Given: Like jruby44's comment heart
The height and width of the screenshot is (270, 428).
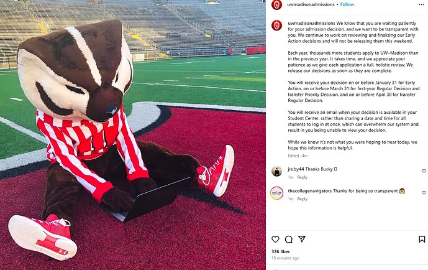Looking at the screenshot, I should point(424,171).
